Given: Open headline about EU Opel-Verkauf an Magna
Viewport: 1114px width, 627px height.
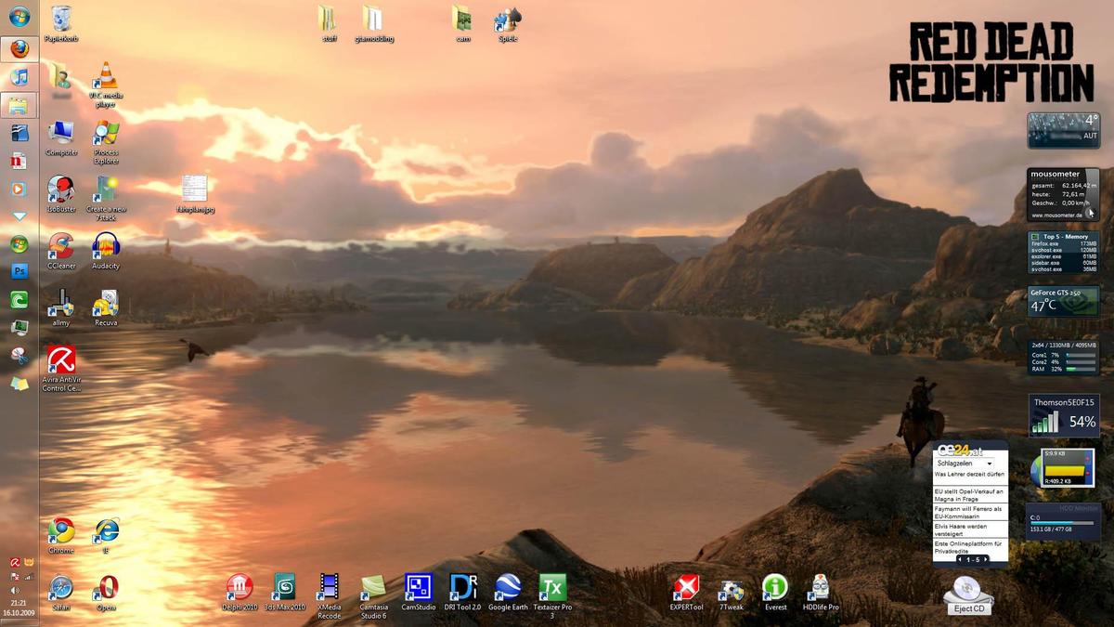Looking at the screenshot, I should pos(969,494).
